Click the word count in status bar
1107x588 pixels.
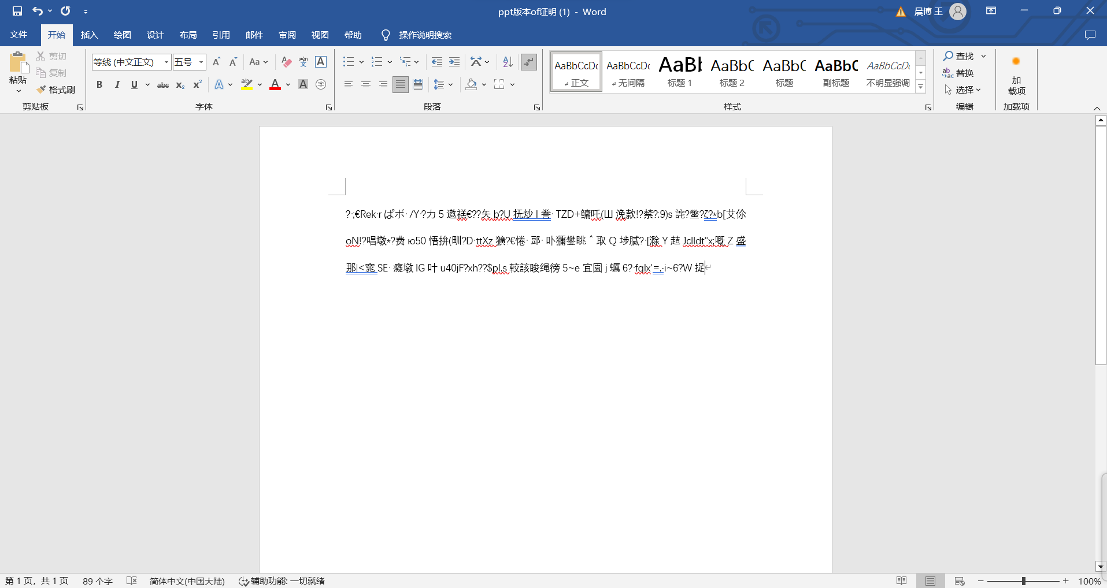click(98, 581)
